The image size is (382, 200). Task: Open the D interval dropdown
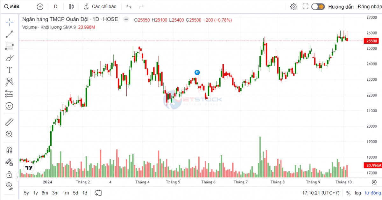(x=56, y=6)
